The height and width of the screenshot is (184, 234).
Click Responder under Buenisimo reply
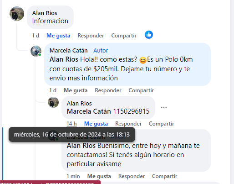click(132, 176)
